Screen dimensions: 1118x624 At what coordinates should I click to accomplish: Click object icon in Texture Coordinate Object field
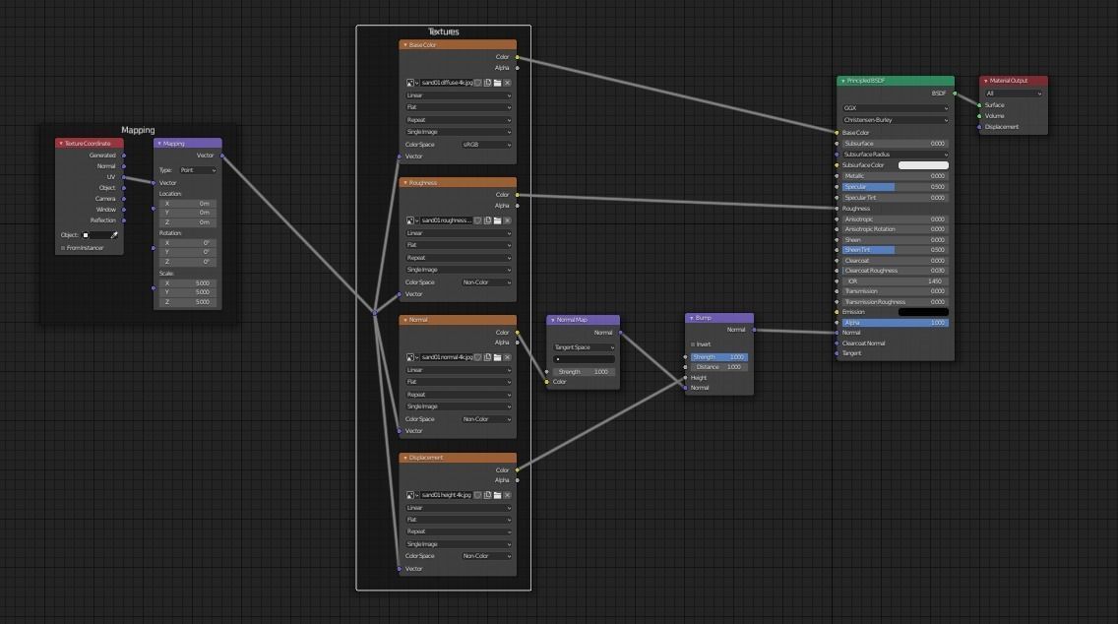[86, 234]
